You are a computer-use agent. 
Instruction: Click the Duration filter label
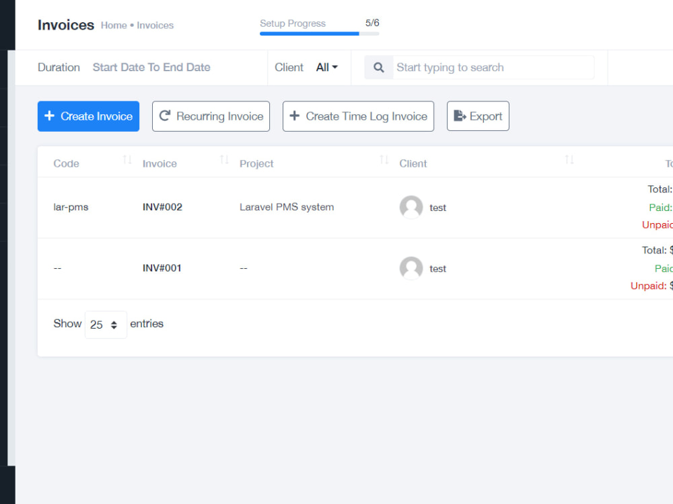point(59,67)
